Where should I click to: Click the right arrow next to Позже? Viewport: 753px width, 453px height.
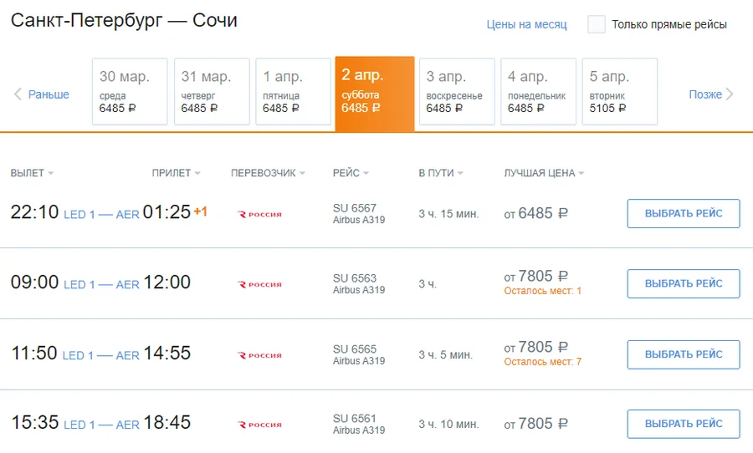730,94
